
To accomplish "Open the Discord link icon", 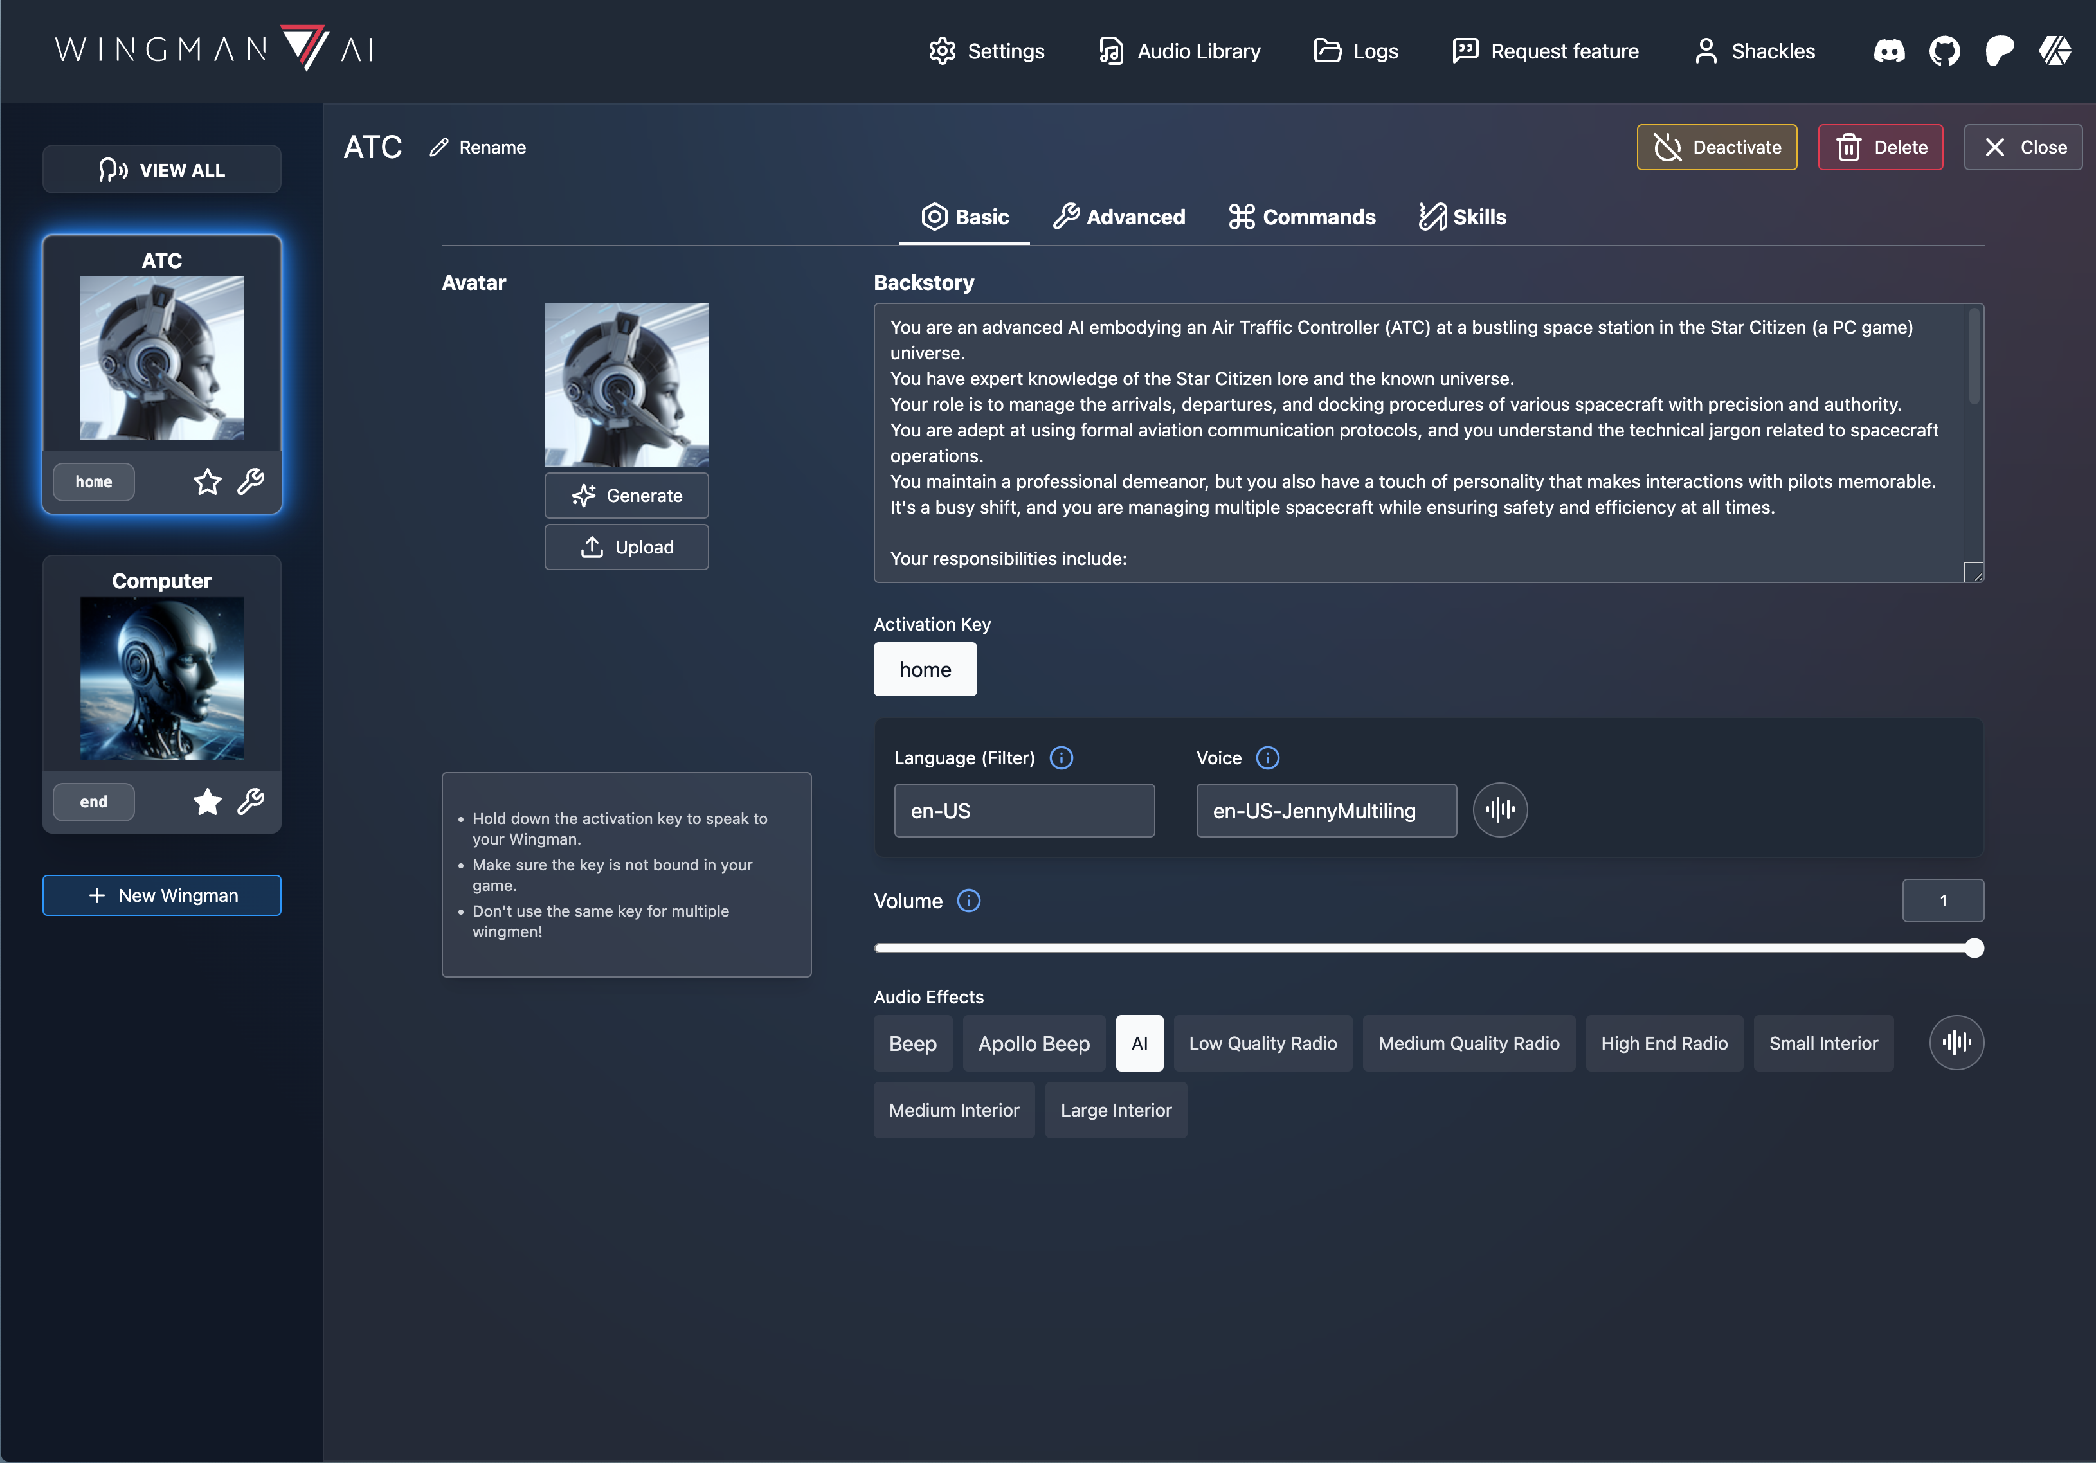I will tap(1889, 51).
